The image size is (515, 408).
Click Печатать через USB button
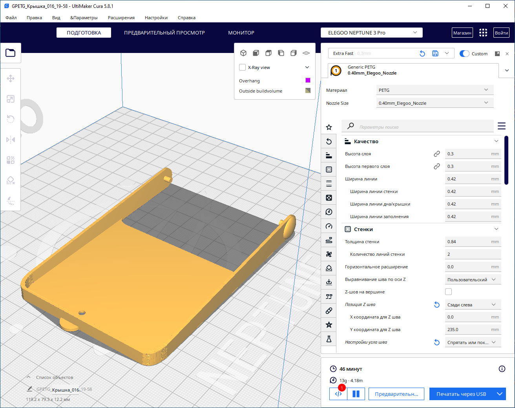(x=461, y=394)
